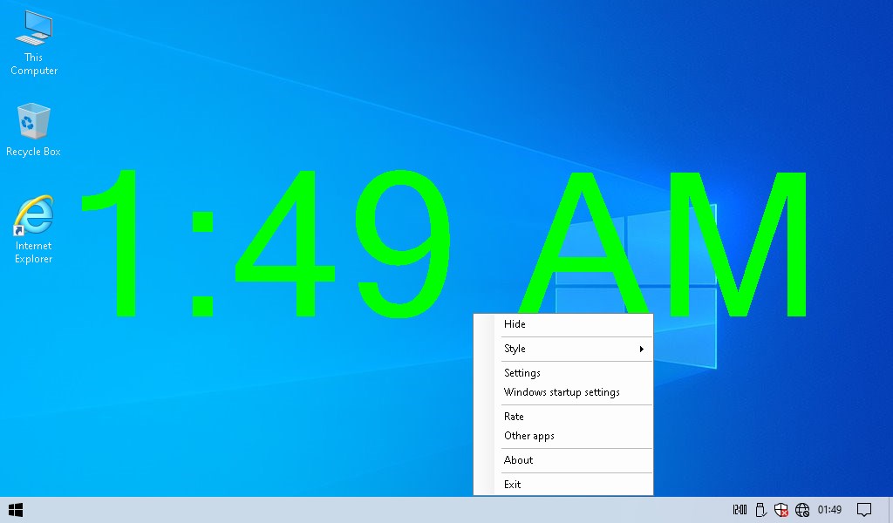Click the digital clock tray icon
893x523 pixels.
740,509
